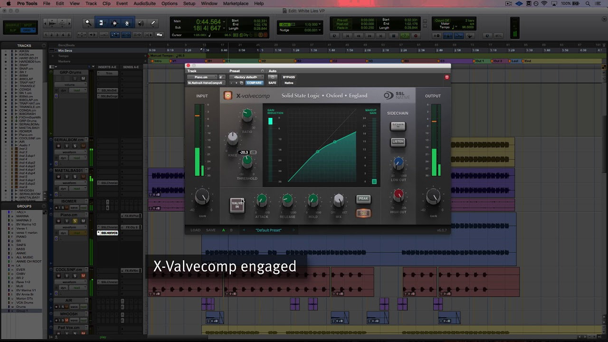Screen dimensions: 608x342
Task: Click the THRESHOLD knob
Action: coord(247,161)
